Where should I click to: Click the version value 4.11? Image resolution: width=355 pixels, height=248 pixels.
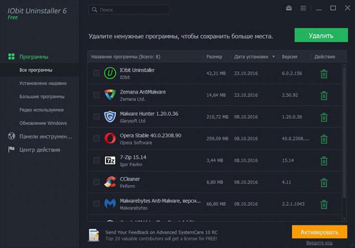(287, 182)
